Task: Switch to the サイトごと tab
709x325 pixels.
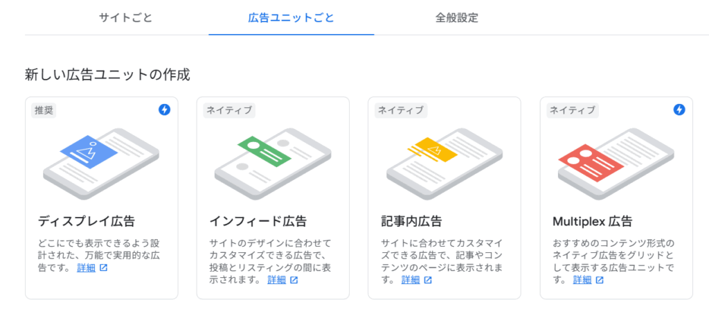Action: pyautogui.click(x=125, y=18)
